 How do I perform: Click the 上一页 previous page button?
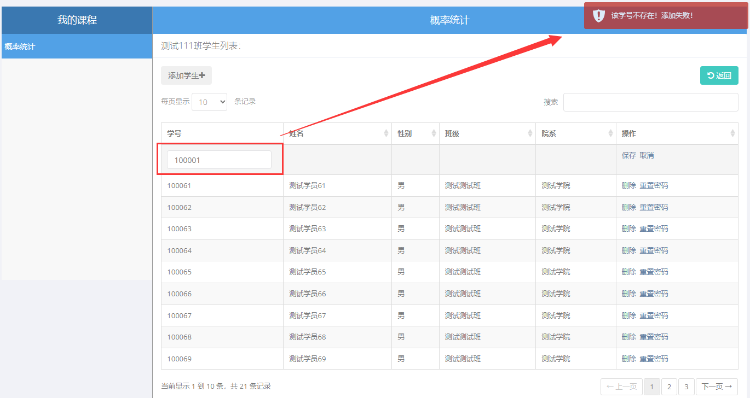621,387
